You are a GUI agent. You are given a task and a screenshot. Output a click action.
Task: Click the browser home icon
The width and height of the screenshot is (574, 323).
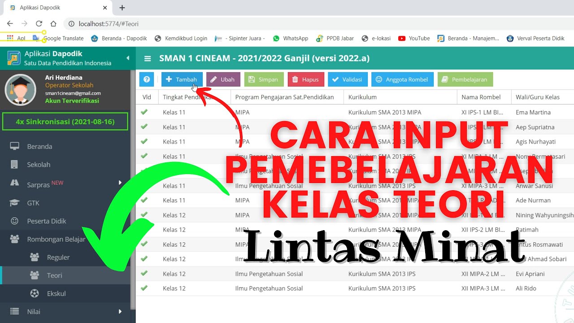click(x=53, y=24)
